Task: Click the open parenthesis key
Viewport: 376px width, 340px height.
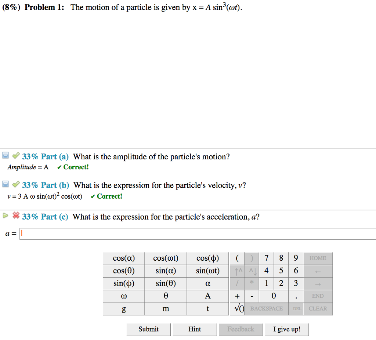Action: pyautogui.click(x=237, y=258)
